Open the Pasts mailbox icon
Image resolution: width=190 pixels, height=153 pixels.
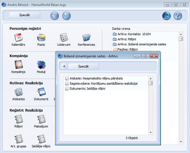click(41, 38)
